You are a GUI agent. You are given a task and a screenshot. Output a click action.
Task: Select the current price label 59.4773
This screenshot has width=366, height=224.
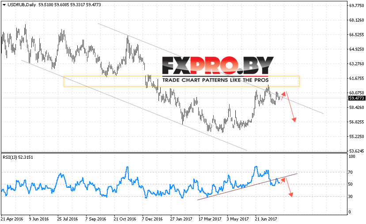[x=356, y=98]
